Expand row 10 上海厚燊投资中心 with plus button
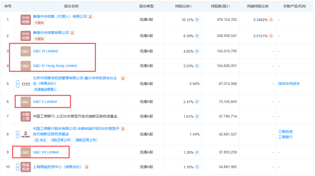The height and width of the screenshot is (176, 315). point(18,167)
